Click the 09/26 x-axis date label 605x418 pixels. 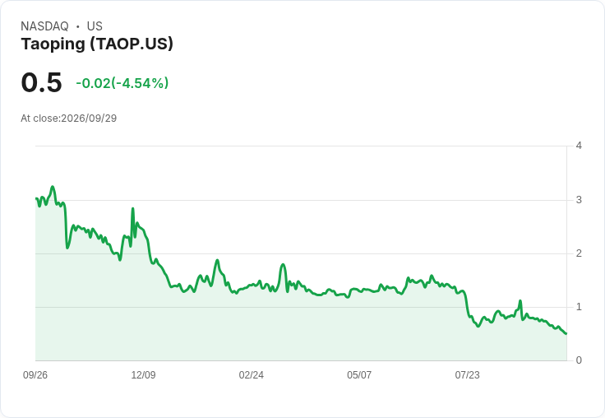35,374
